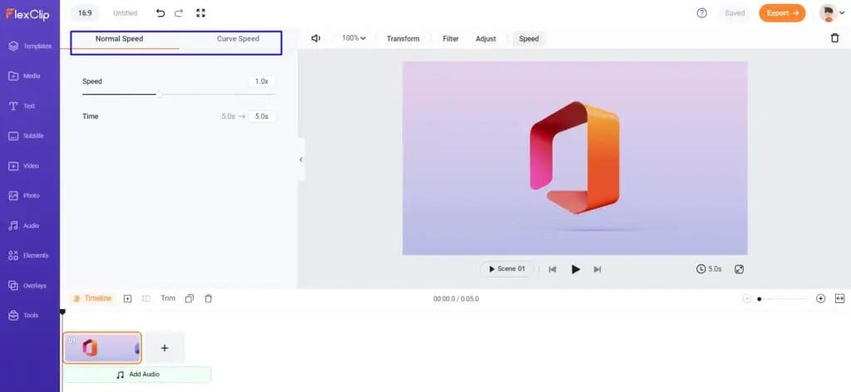Mute the video using the speaker icon

tap(316, 38)
